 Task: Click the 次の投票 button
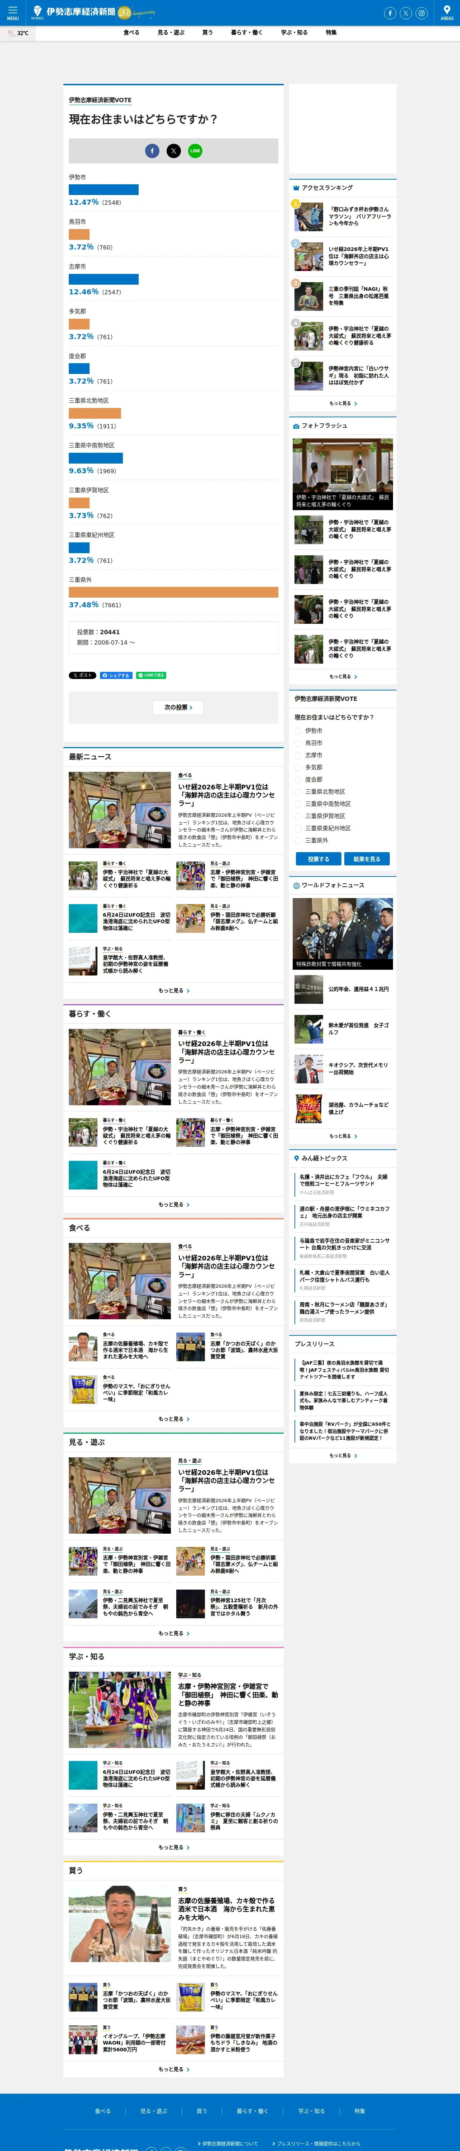(x=178, y=707)
